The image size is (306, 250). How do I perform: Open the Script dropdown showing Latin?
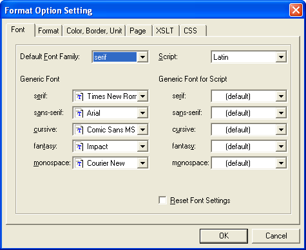click(249, 57)
